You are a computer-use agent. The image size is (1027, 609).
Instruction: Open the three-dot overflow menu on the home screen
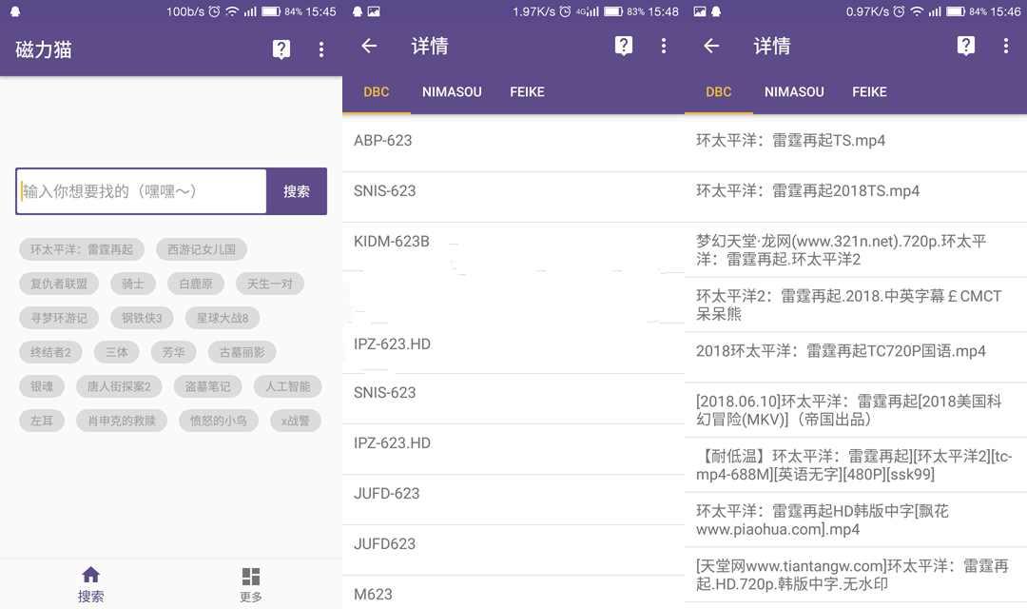[321, 48]
